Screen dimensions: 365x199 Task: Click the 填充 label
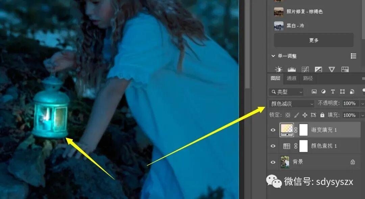click(x=334, y=115)
